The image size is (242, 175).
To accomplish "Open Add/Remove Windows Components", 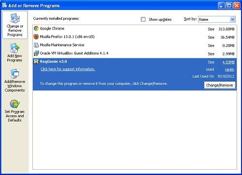I will (x=15, y=81).
